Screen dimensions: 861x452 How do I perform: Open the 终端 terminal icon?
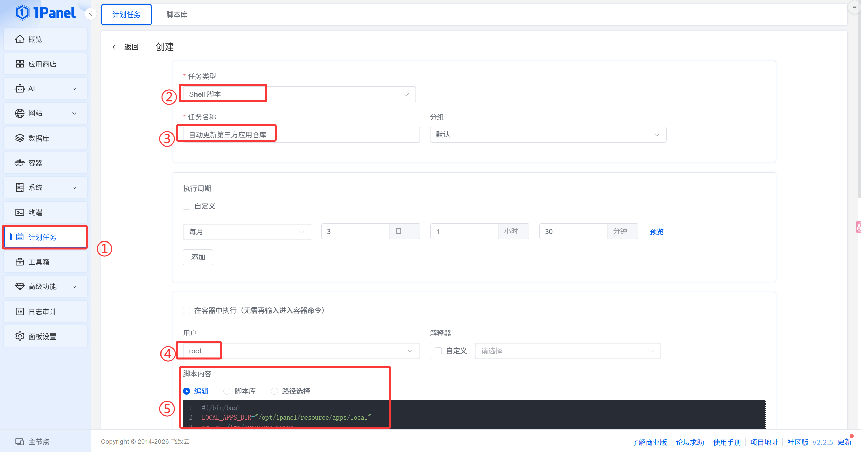click(x=20, y=212)
